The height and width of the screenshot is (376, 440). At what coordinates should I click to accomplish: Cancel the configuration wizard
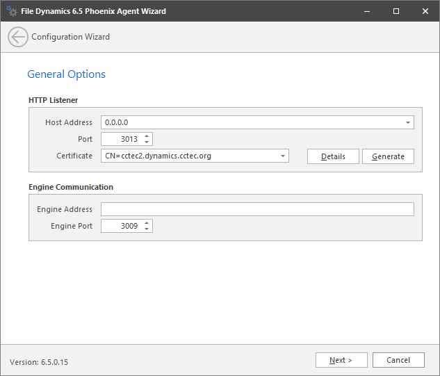pos(398,360)
